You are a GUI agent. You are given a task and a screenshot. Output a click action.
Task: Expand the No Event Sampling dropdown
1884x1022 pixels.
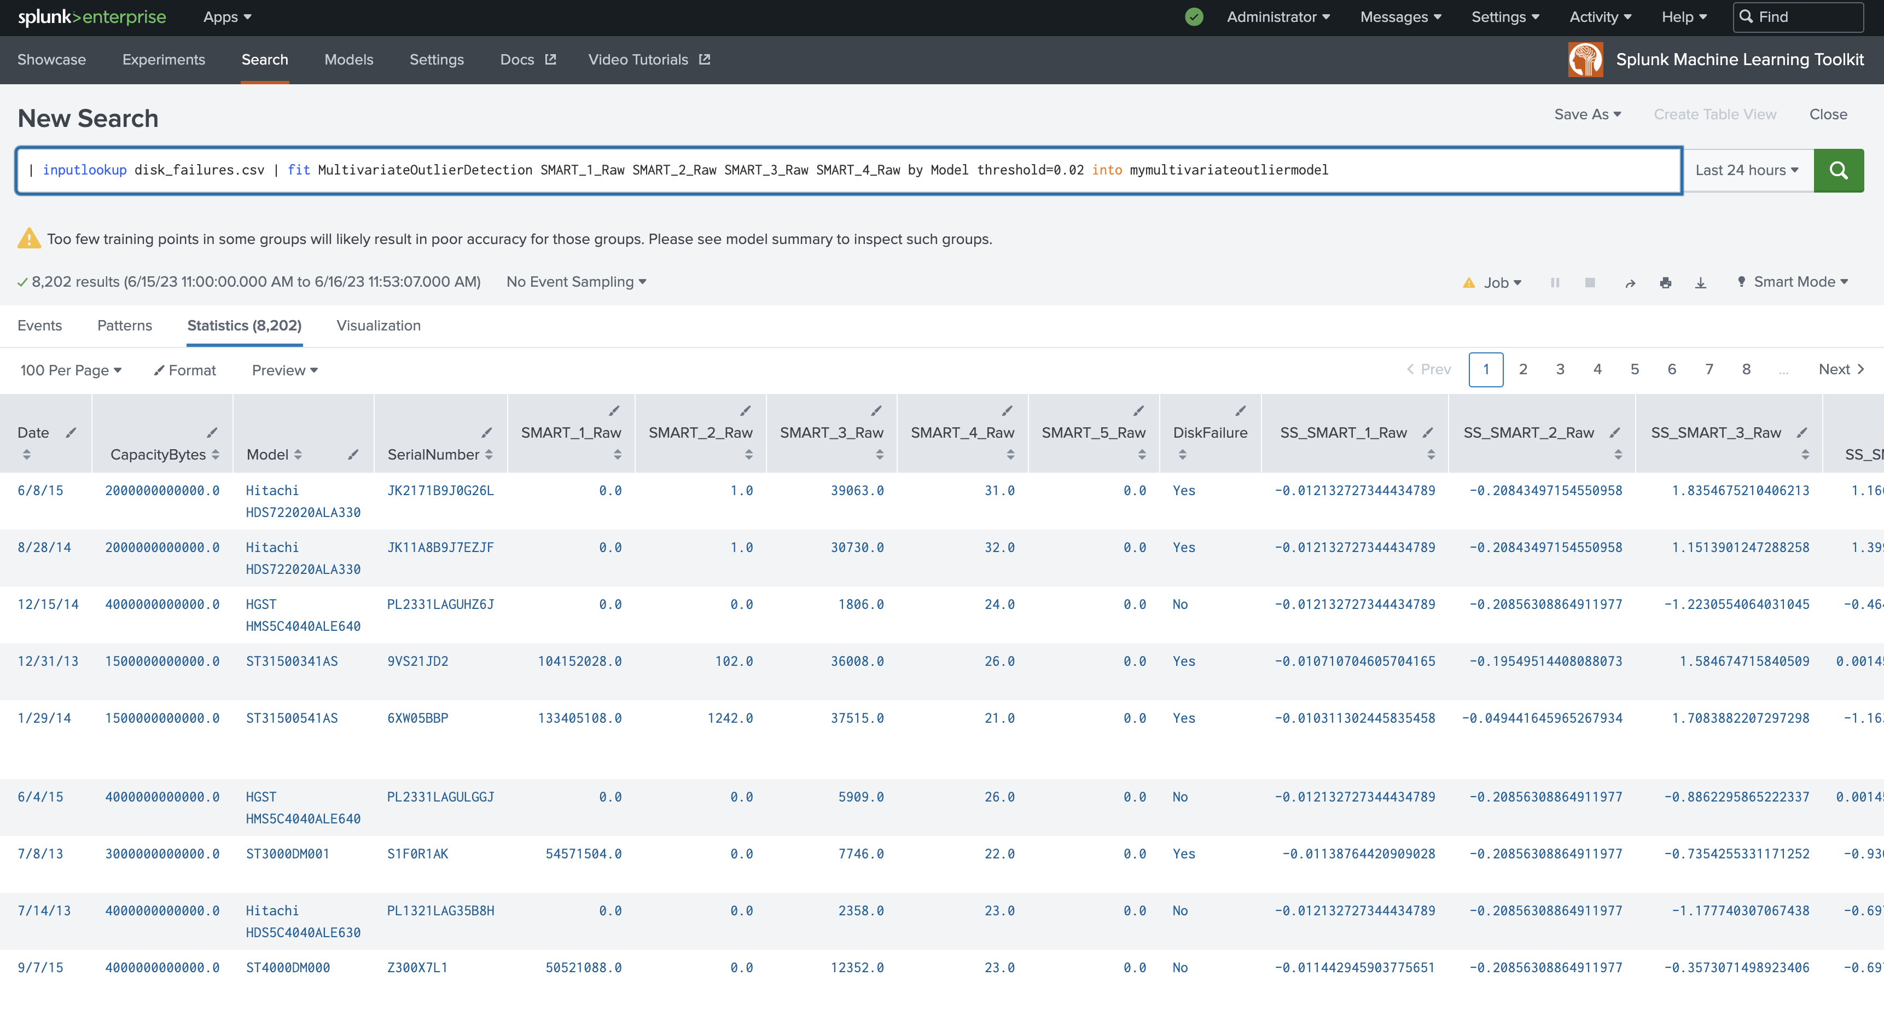click(577, 282)
